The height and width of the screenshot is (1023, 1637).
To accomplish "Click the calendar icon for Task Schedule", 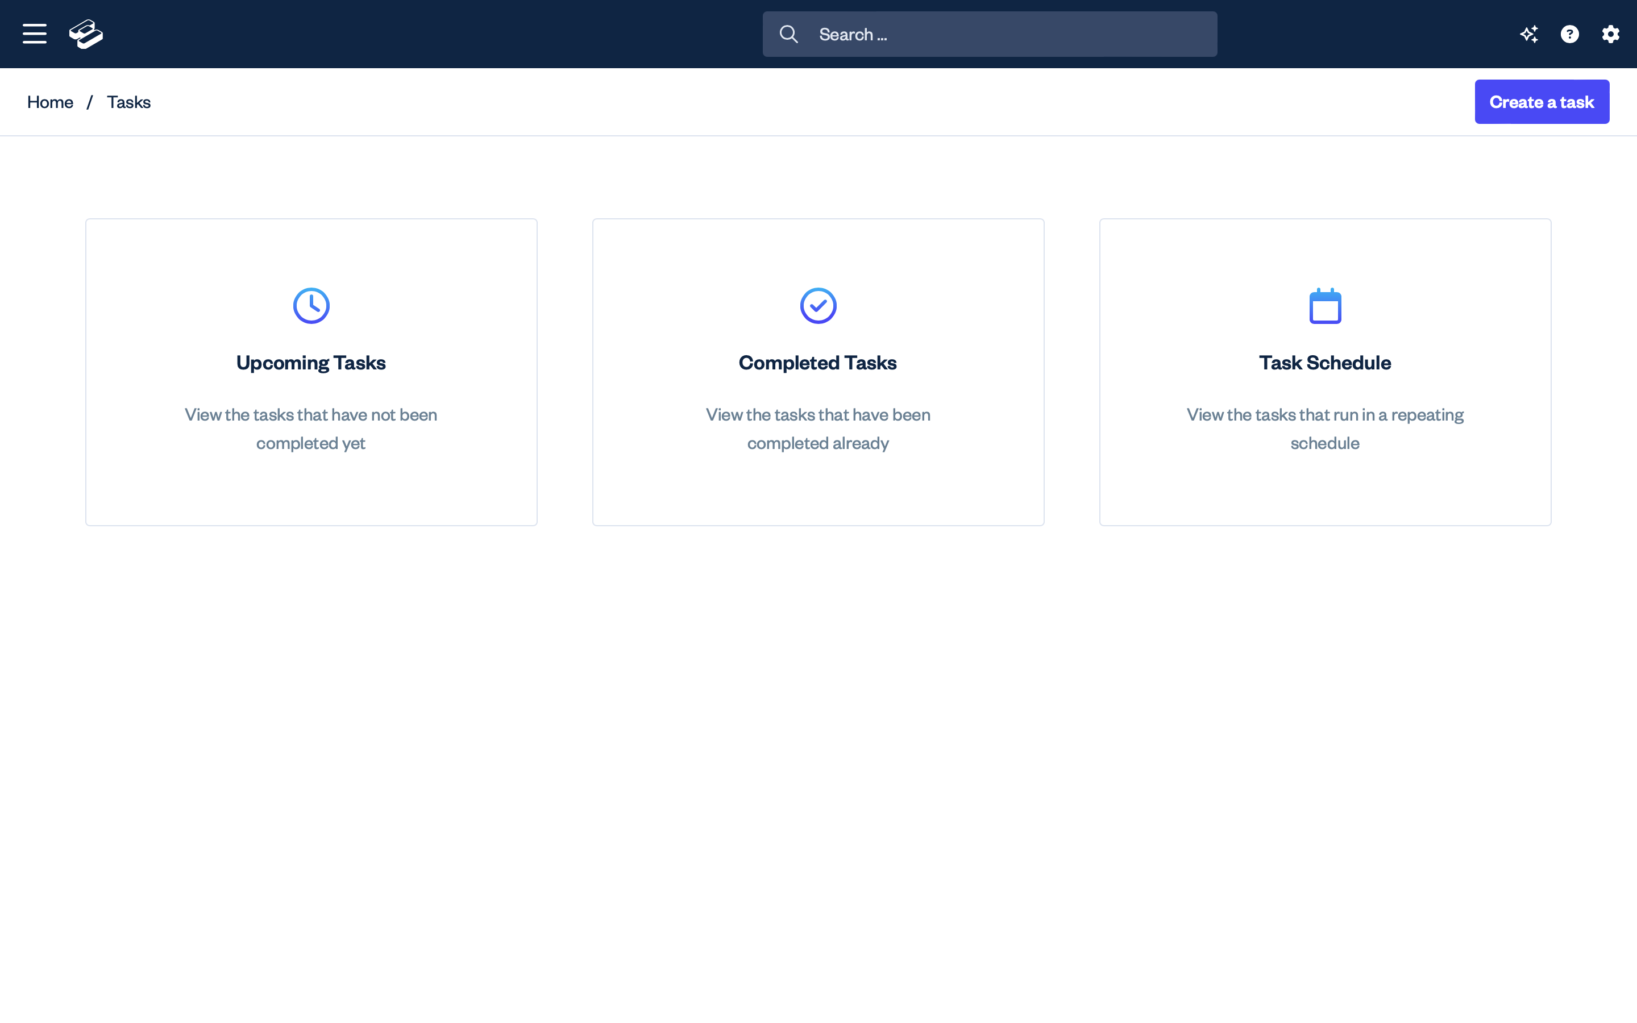I will coord(1324,306).
